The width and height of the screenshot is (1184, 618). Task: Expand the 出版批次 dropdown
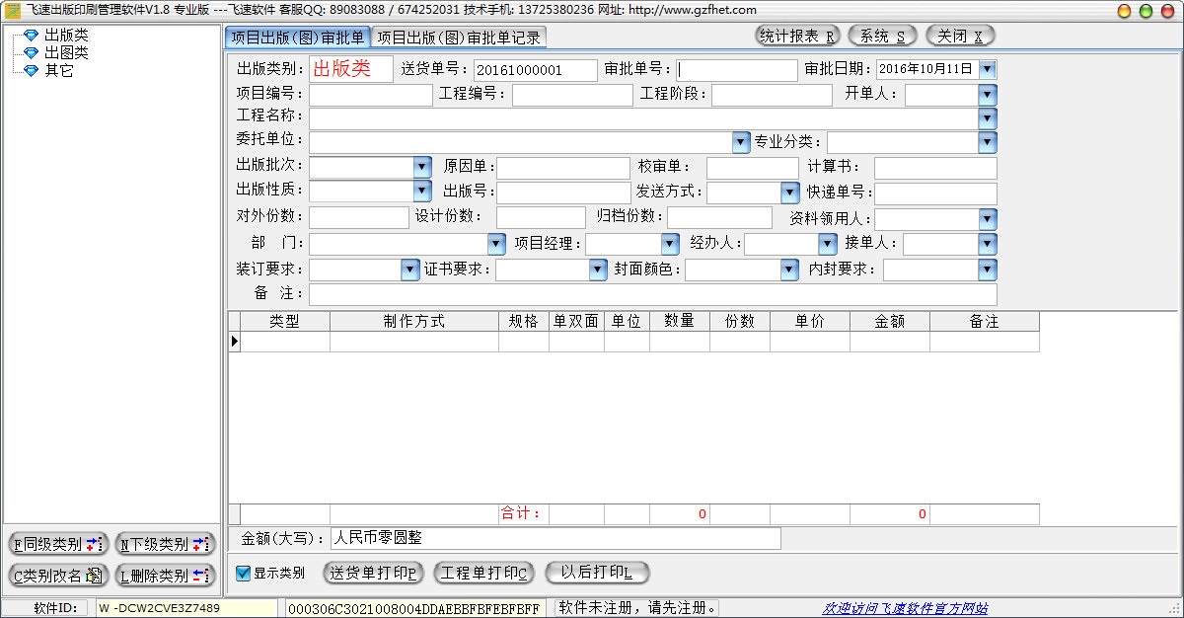point(422,167)
